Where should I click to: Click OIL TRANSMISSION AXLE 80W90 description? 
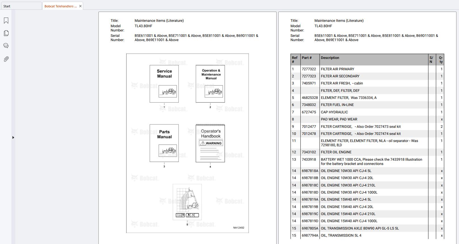click(360, 228)
